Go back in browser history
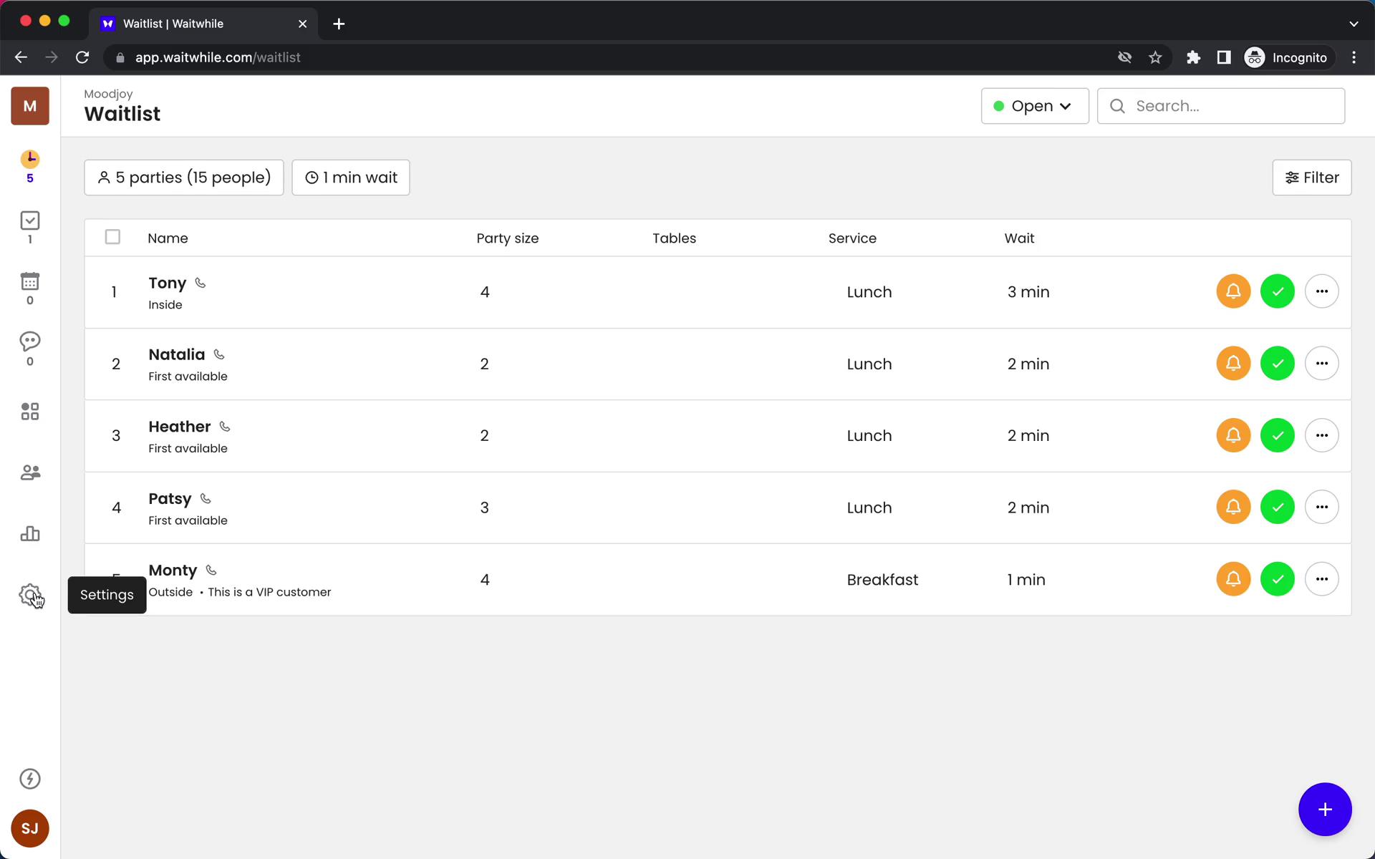Viewport: 1375px width, 859px height. [x=21, y=57]
